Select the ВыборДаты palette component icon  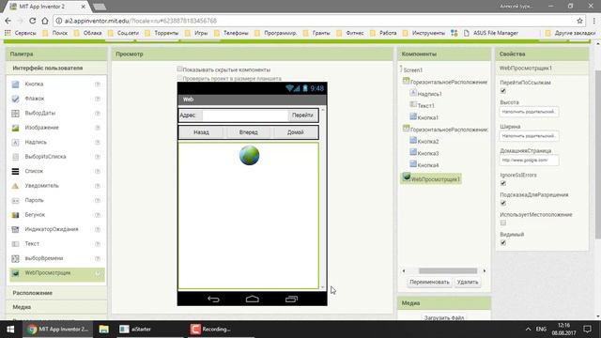pyautogui.click(x=15, y=114)
